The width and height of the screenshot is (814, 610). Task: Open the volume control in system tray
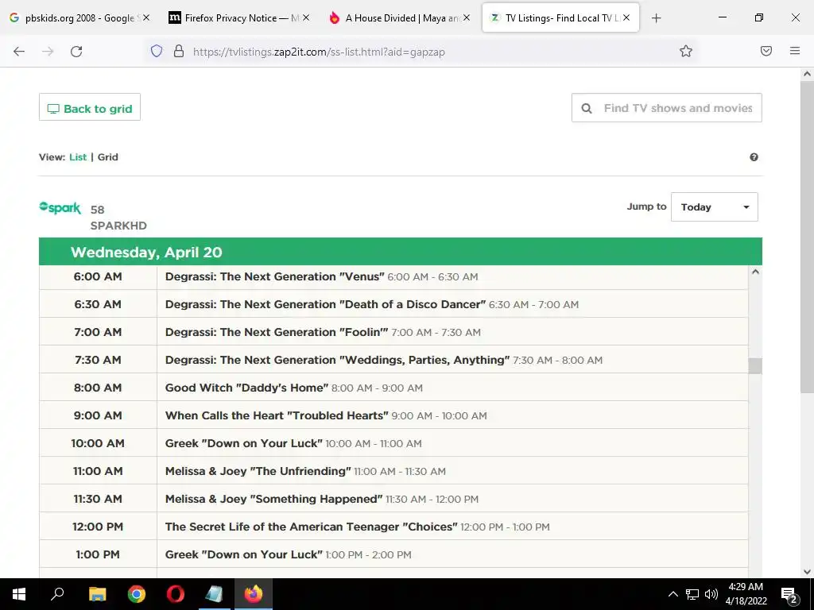[711, 594]
